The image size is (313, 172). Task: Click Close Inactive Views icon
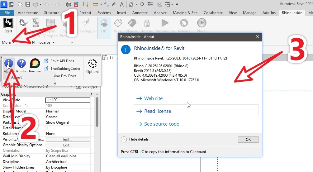tap(160, 4)
